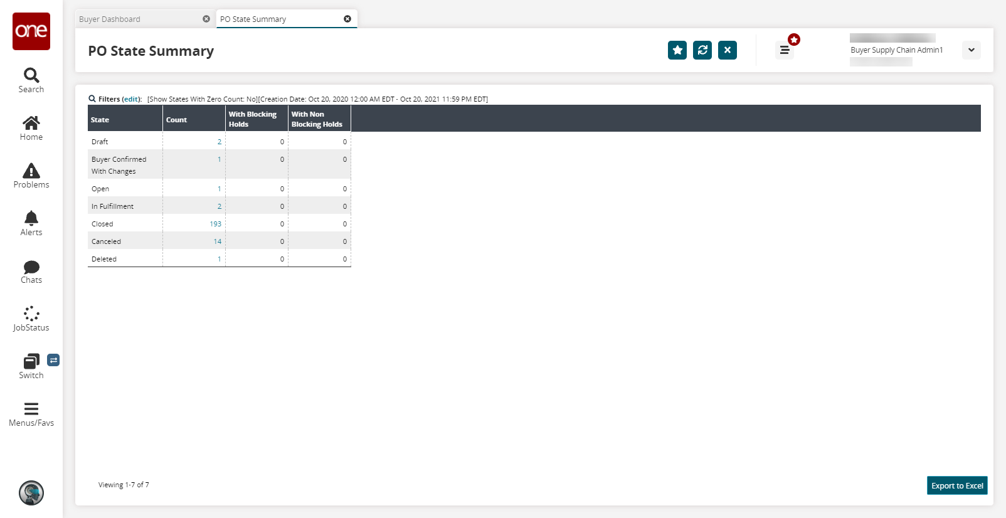Open the Closed count 193 link
1006x518 pixels.
click(215, 224)
